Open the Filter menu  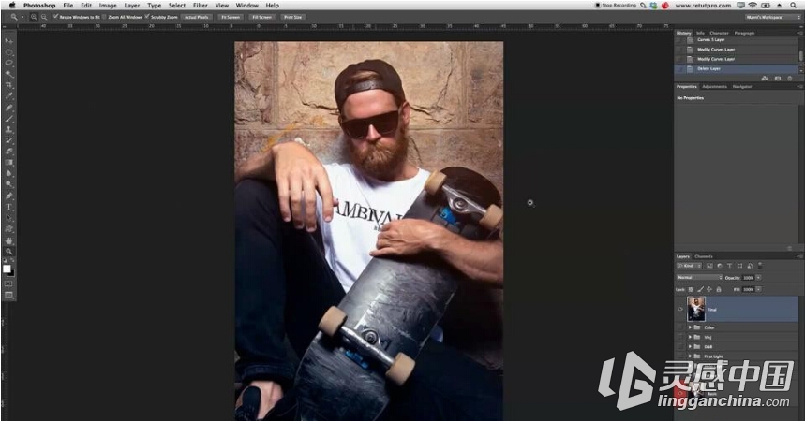point(201,5)
